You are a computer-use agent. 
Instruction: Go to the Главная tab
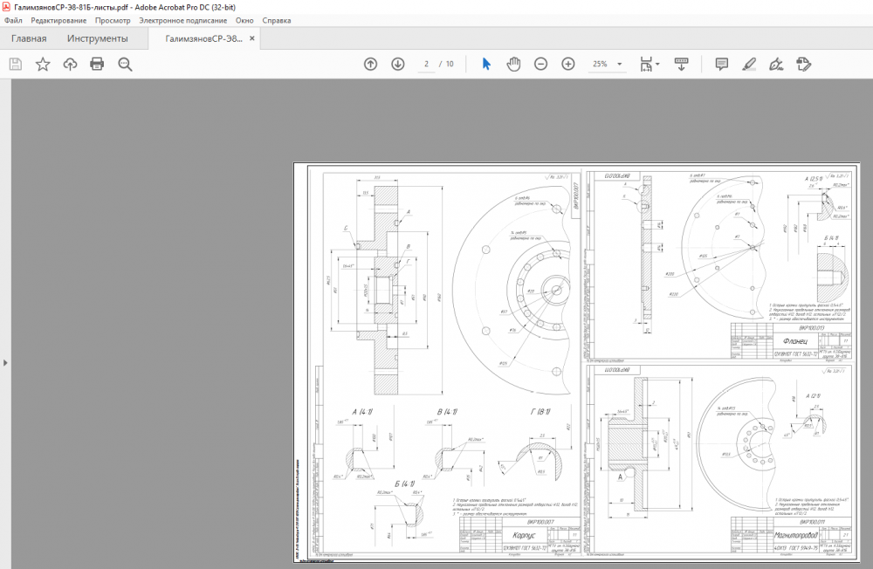coord(29,38)
